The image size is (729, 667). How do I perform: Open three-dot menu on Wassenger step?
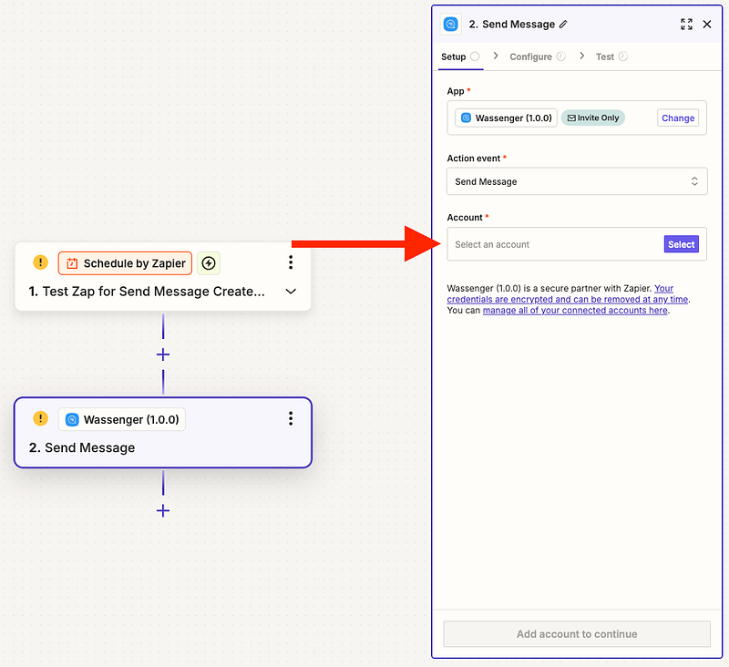coord(291,418)
